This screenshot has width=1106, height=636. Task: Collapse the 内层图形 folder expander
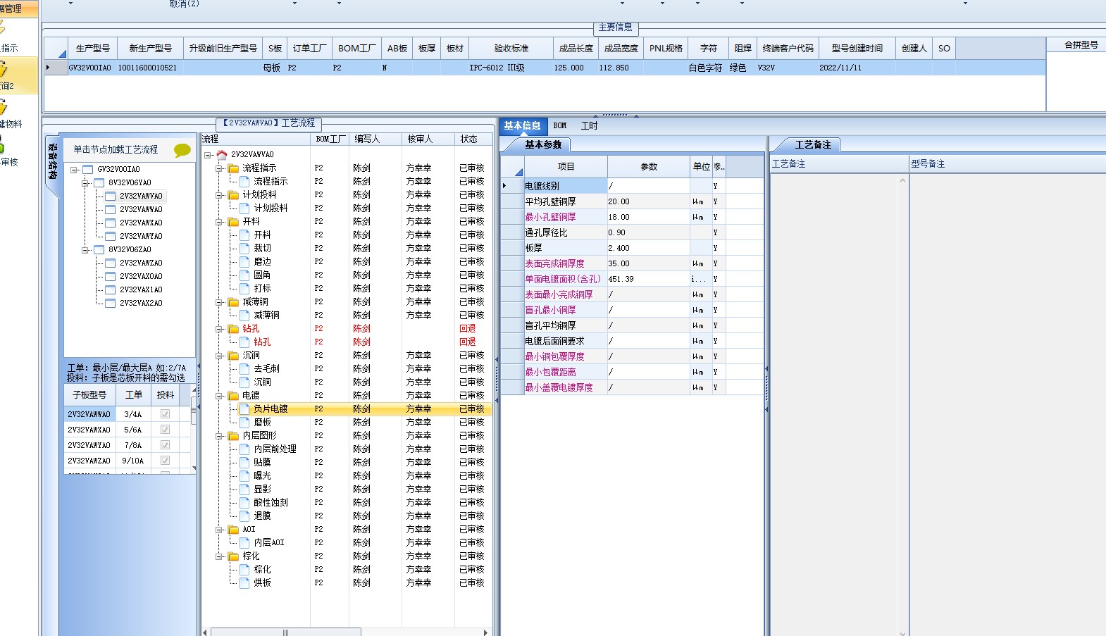coord(219,435)
